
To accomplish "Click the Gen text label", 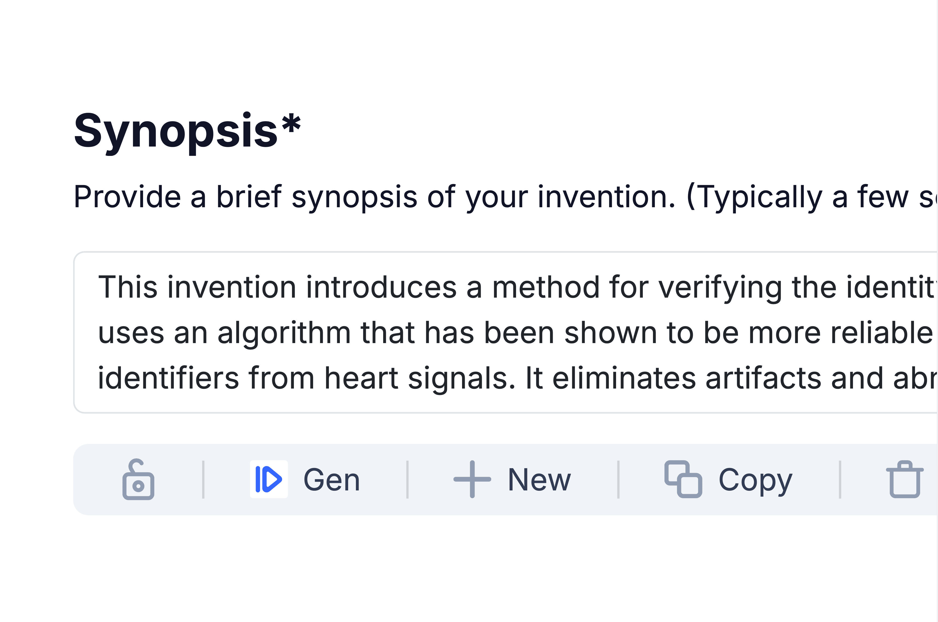I will [332, 480].
